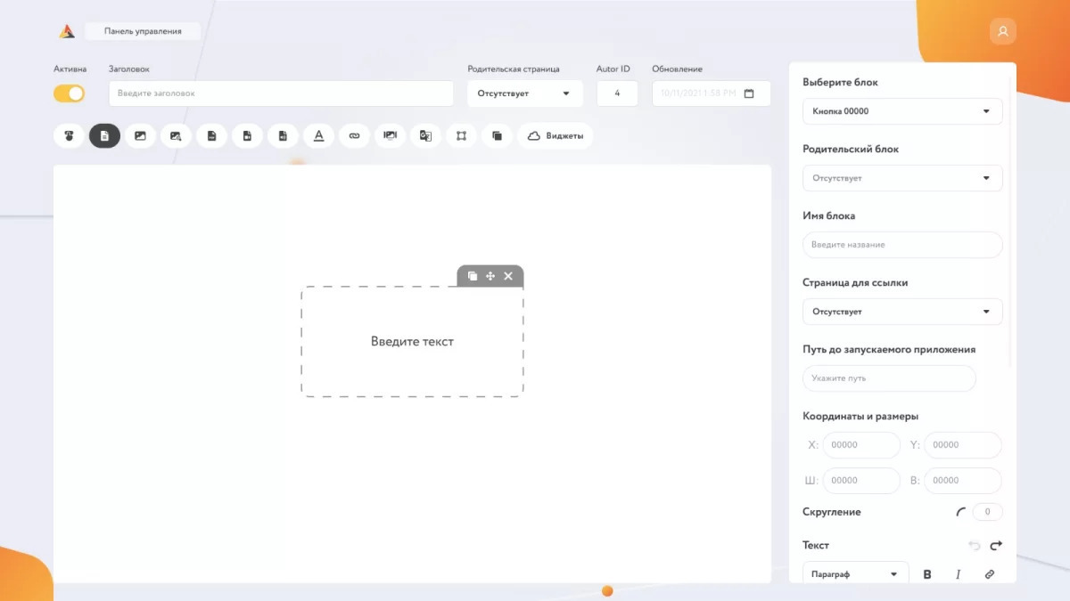Viewport: 1070px width, 601px height.
Task: Open the calendar picker in Обновление field
Action: [749, 93]
